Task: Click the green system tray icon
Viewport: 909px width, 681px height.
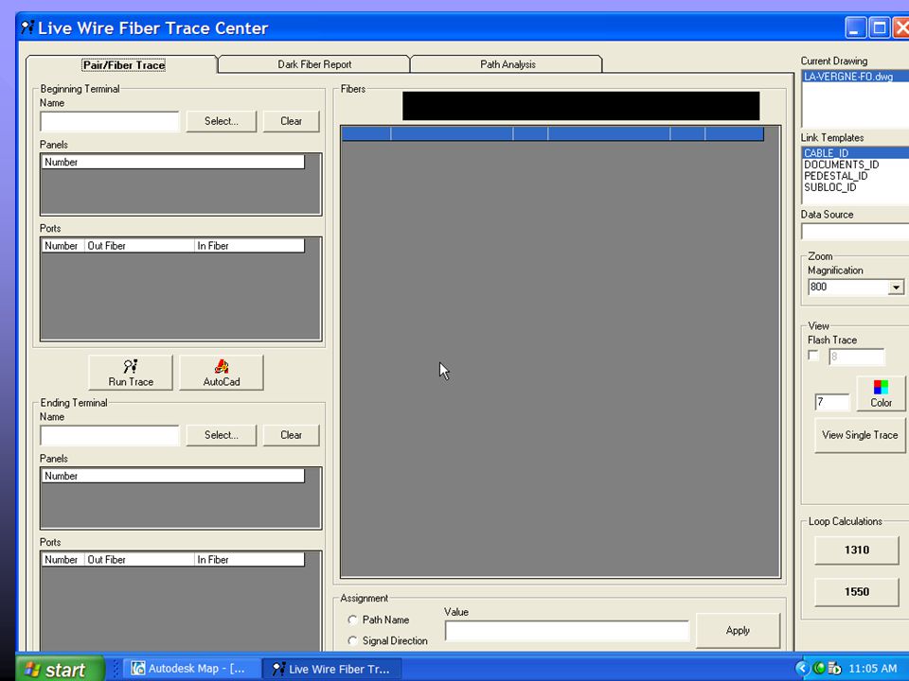Action: point(819,669)
